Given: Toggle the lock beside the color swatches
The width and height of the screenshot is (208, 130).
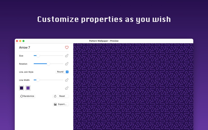Looking at the screenshot, I should click(x=67, y=88).
